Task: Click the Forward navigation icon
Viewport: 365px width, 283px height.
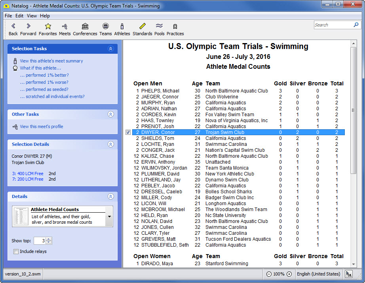Action: (x=28, y=26)
